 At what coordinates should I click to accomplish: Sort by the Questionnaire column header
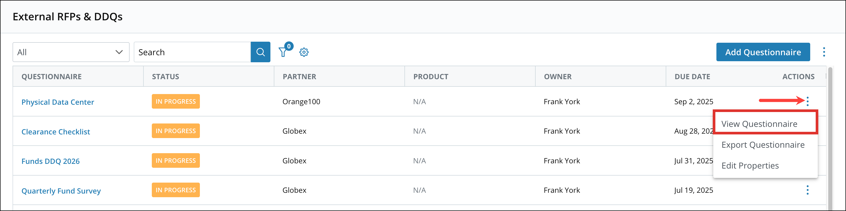pyautogui.click(x=51, y=77)
